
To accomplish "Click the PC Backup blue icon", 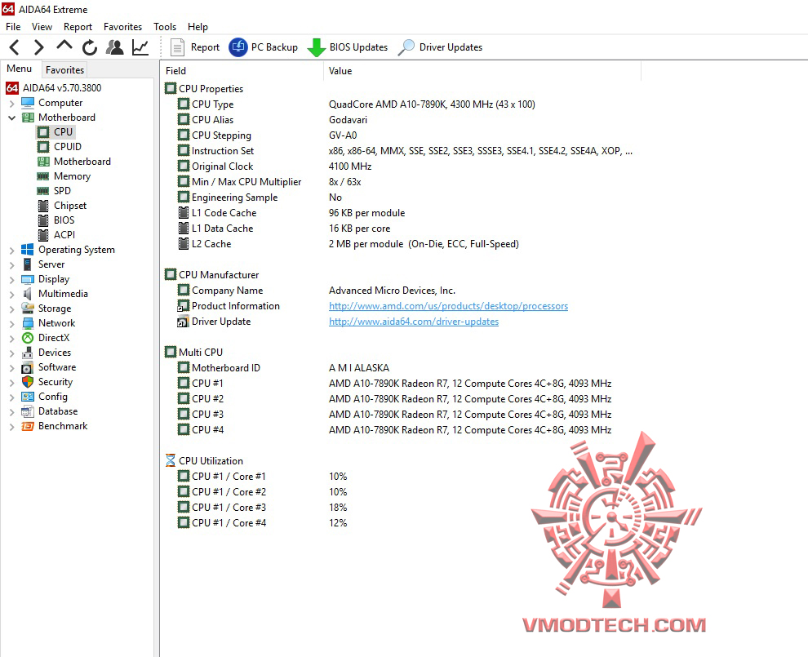I will tap(238, 47).
